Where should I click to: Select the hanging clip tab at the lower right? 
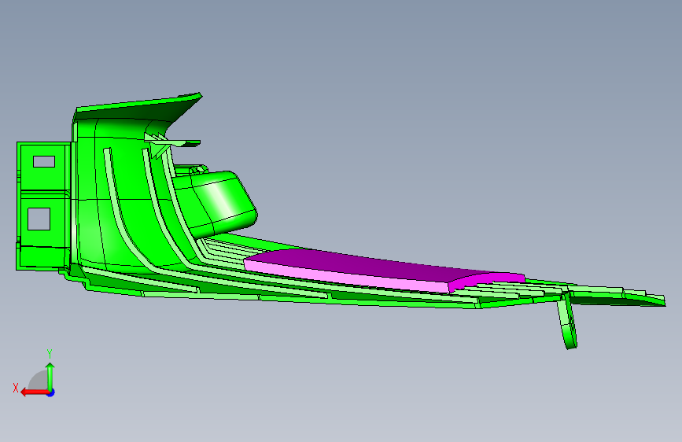pos(567,322)
